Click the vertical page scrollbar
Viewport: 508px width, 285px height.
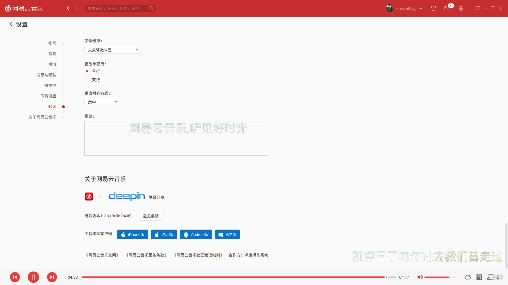click(x=506, y=246)
